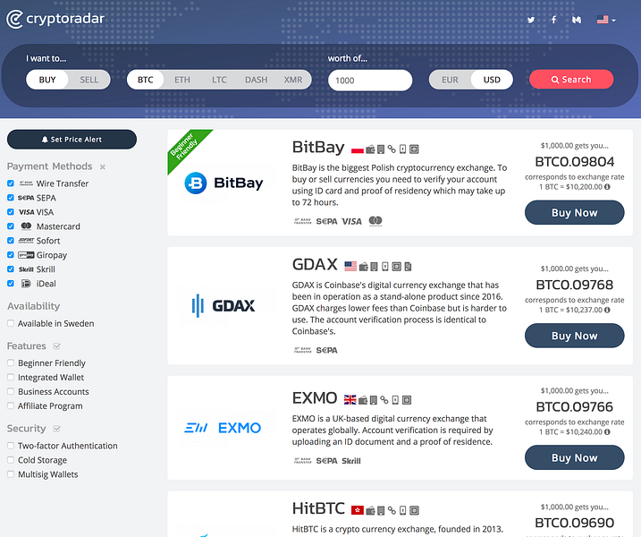Viewport: 641px width, 537px height.
Task: Uncheck the Giropay payment method
Action: [x=11, y=255]
